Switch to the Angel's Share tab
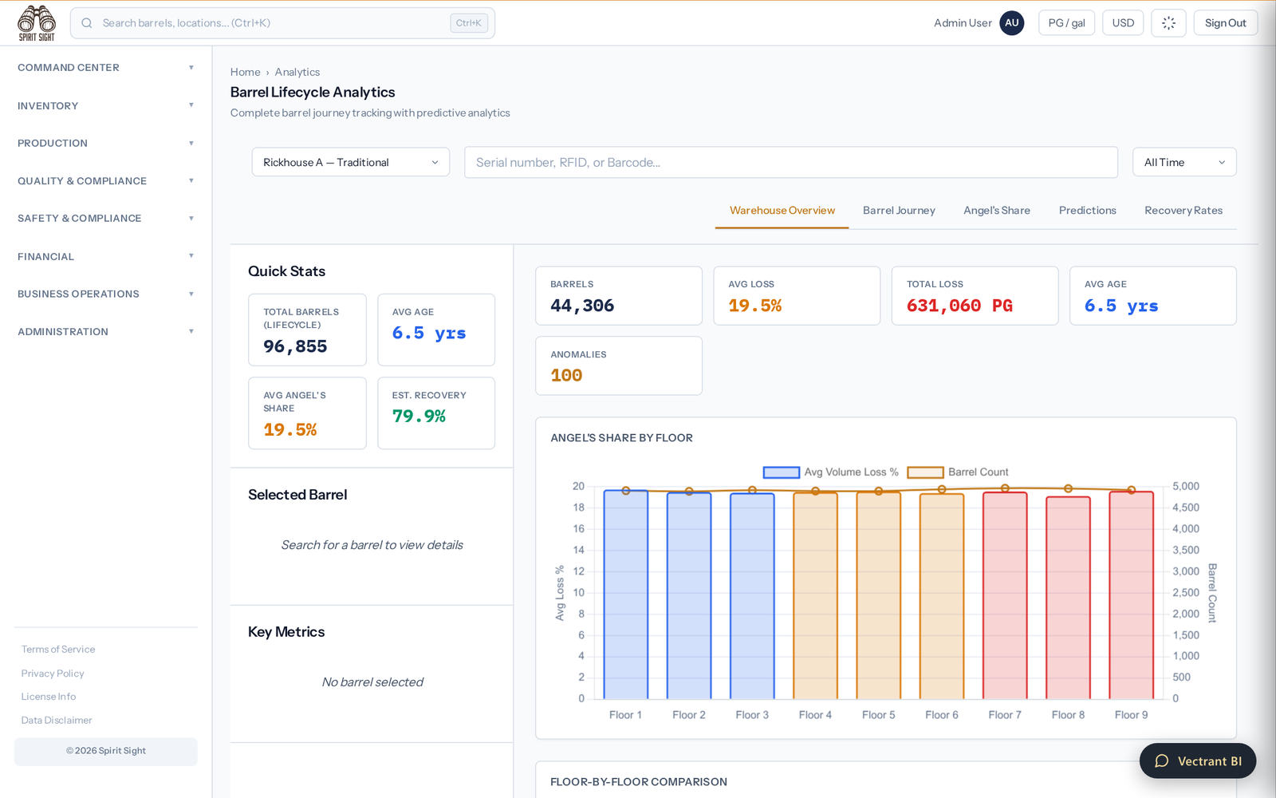Viewport: 1276px width, 798px height. 997,211
